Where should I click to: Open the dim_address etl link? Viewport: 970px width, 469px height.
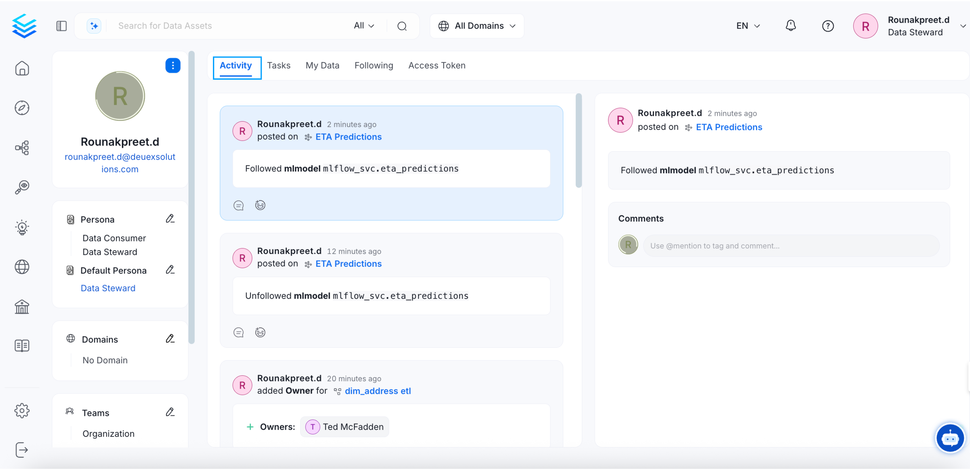coord(378,391)
